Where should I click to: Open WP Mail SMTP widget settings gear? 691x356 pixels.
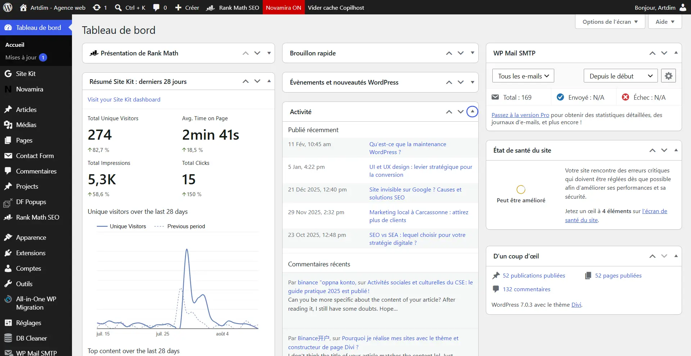(x=668, y=76)
